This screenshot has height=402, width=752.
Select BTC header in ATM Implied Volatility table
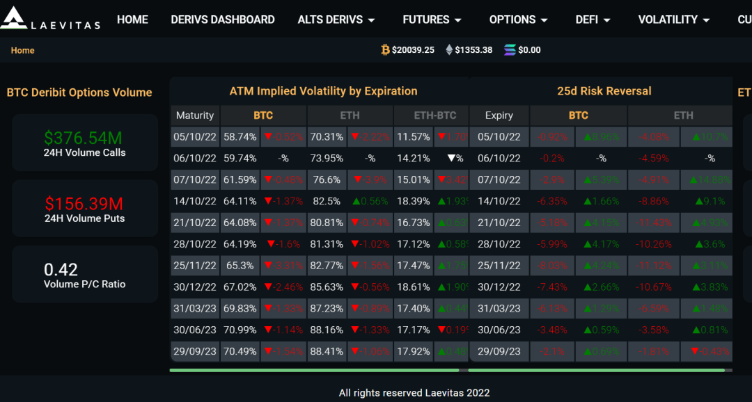coord(263,115)
